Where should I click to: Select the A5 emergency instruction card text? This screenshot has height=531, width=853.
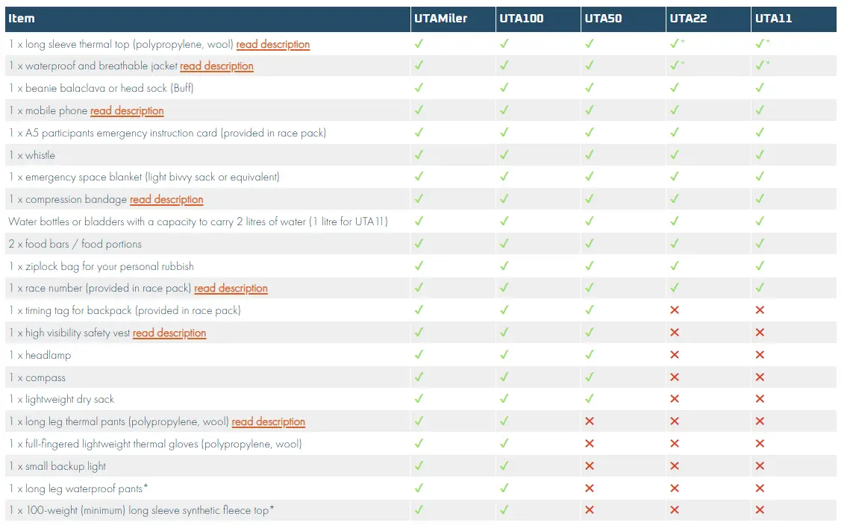[x=168, y=133]
